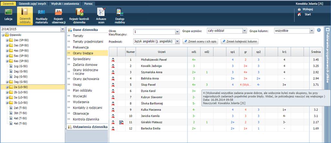331x143 pixels.
Task: Open the Okres klasyfikacyjny dropdown
Action: [x=177, y=32]
